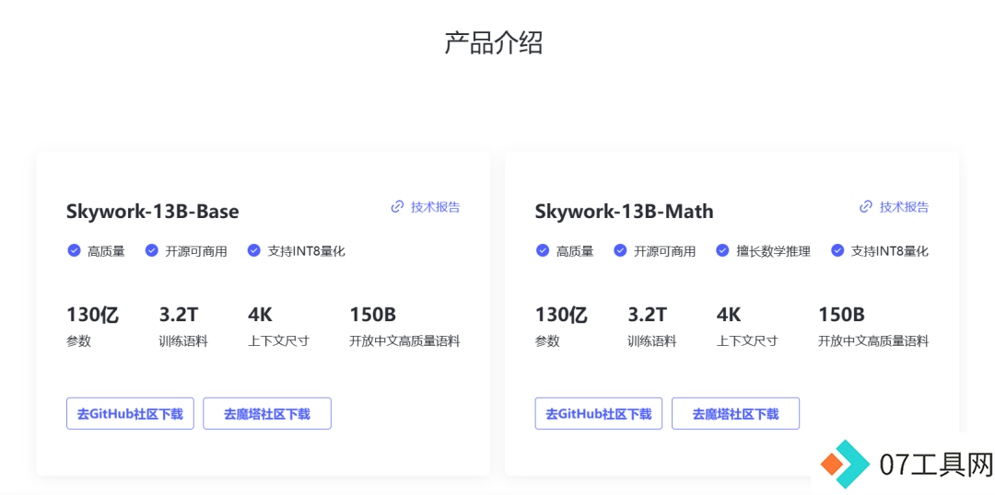This screenshot has height=495, width=995.
Task: Click the 4K value in Skywork-13B-Math card
Action: [x=729, y=315]
